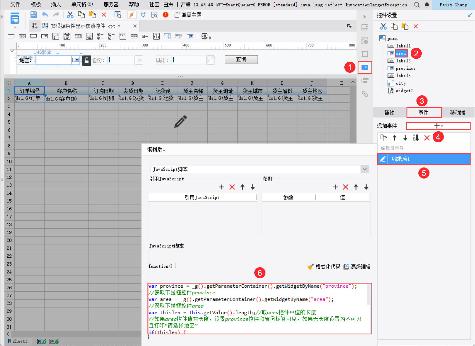Open the 文件 menu
The width and height of the screenshot is (475, 346).
pyautogui.click(x=15, y=4)
